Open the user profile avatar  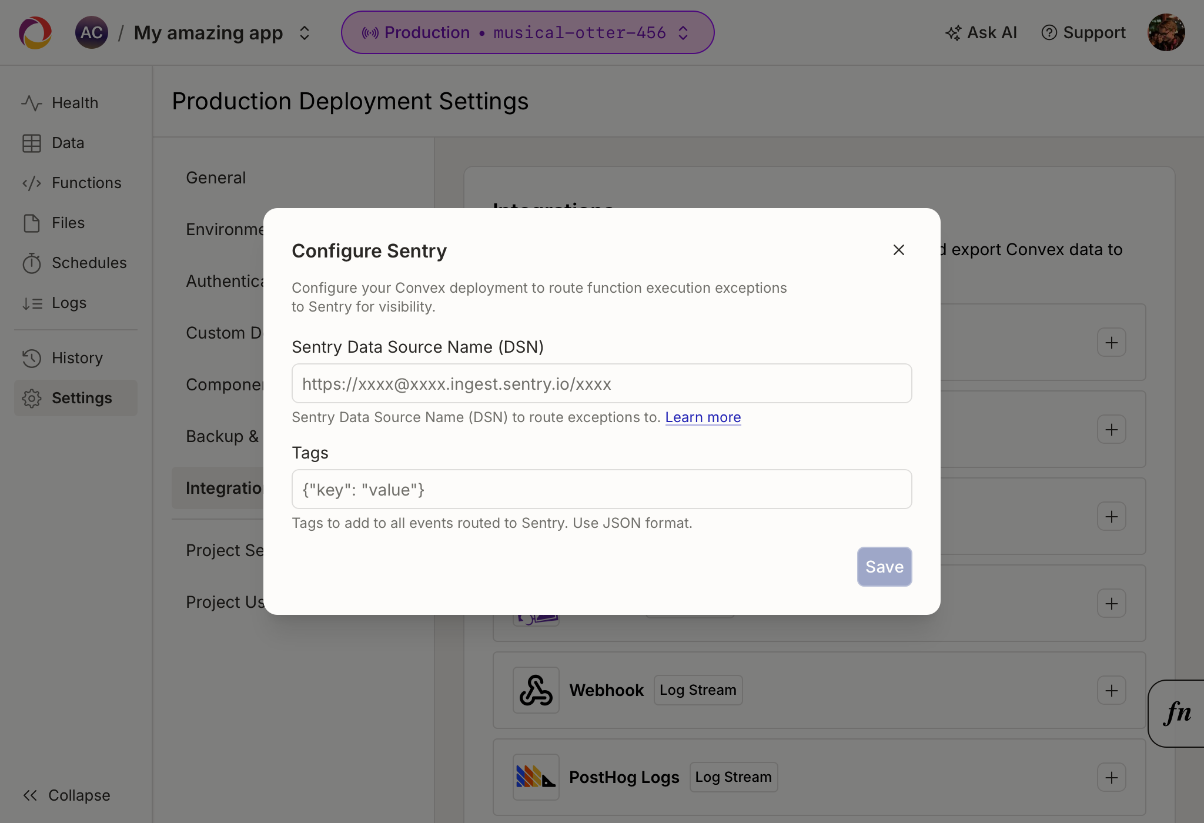1166,32
